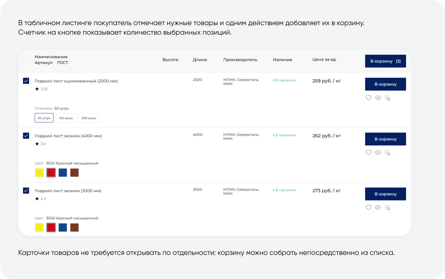445x279 pixels.
Task: Click manufacturer НЛМК, Северсталь in 2000 row
Action: [x=241, y=82]
